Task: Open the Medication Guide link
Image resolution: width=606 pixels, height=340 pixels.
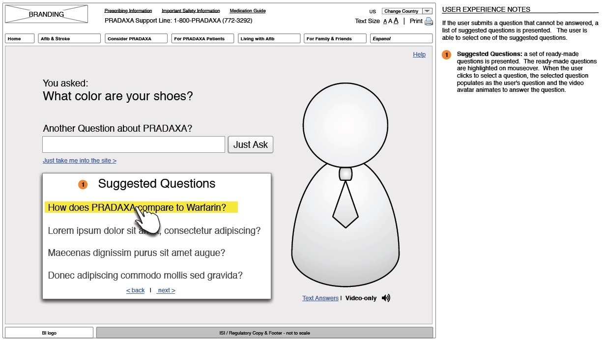Action: click(x=248, y=11)
